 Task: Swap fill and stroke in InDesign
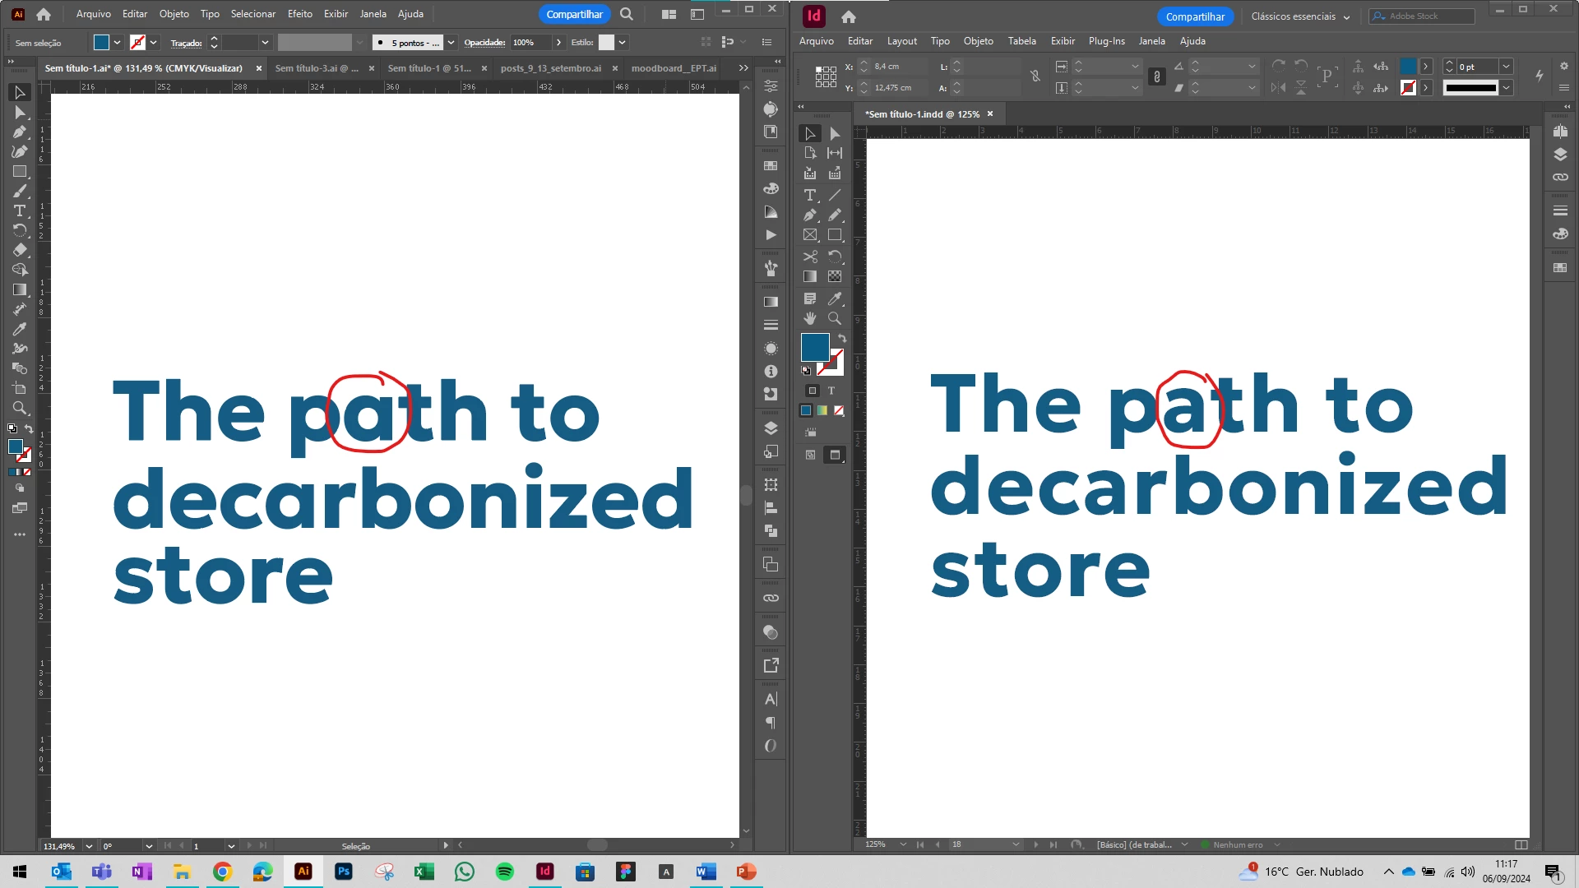pos(842,338)
